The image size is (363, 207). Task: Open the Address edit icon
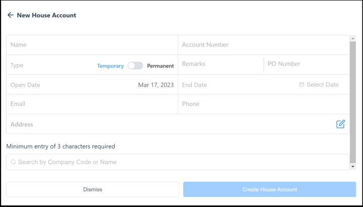[340, 124]
